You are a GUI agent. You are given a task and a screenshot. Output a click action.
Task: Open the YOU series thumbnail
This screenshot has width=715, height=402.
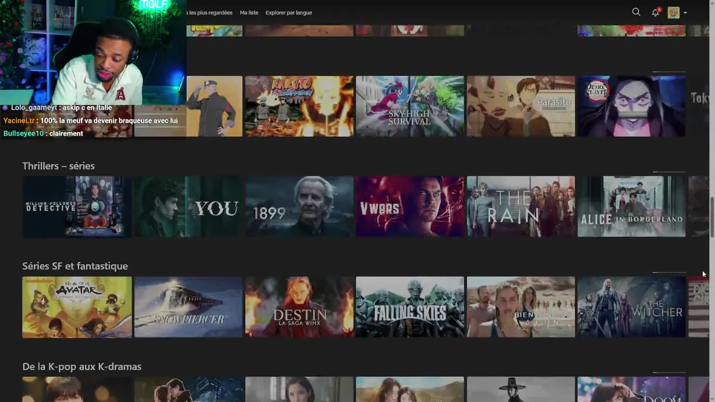pyautogui.click(x=188, y=207)
